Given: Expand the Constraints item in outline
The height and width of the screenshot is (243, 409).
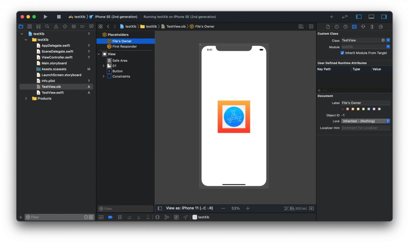Looking at the screenshot, I should (103, 76).
